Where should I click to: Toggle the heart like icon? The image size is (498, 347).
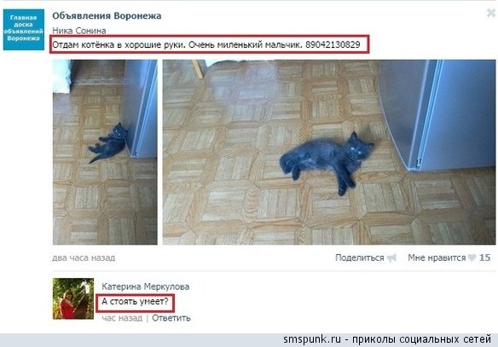(x=472, y=257)
